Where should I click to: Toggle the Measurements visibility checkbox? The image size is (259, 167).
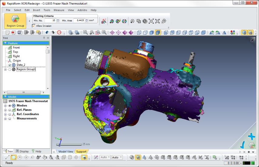pyautogui.click(x=10, y=119)
